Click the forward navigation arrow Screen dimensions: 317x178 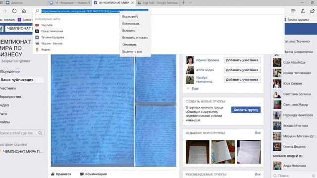point(4,11)
